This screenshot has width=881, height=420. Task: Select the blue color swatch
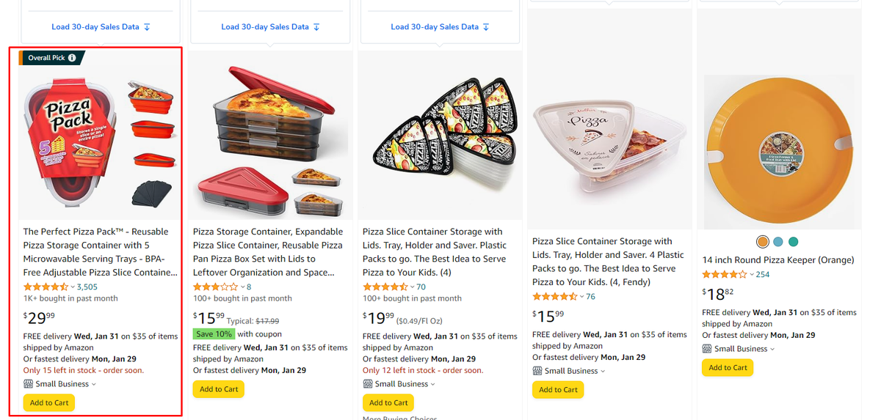point(778,242)
